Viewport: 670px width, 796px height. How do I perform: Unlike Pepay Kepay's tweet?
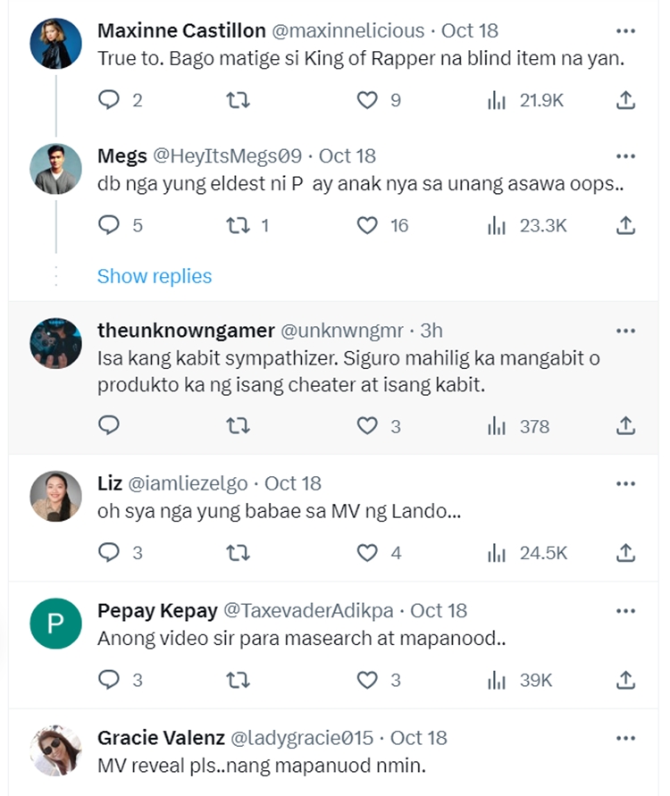tap(366, 679)
